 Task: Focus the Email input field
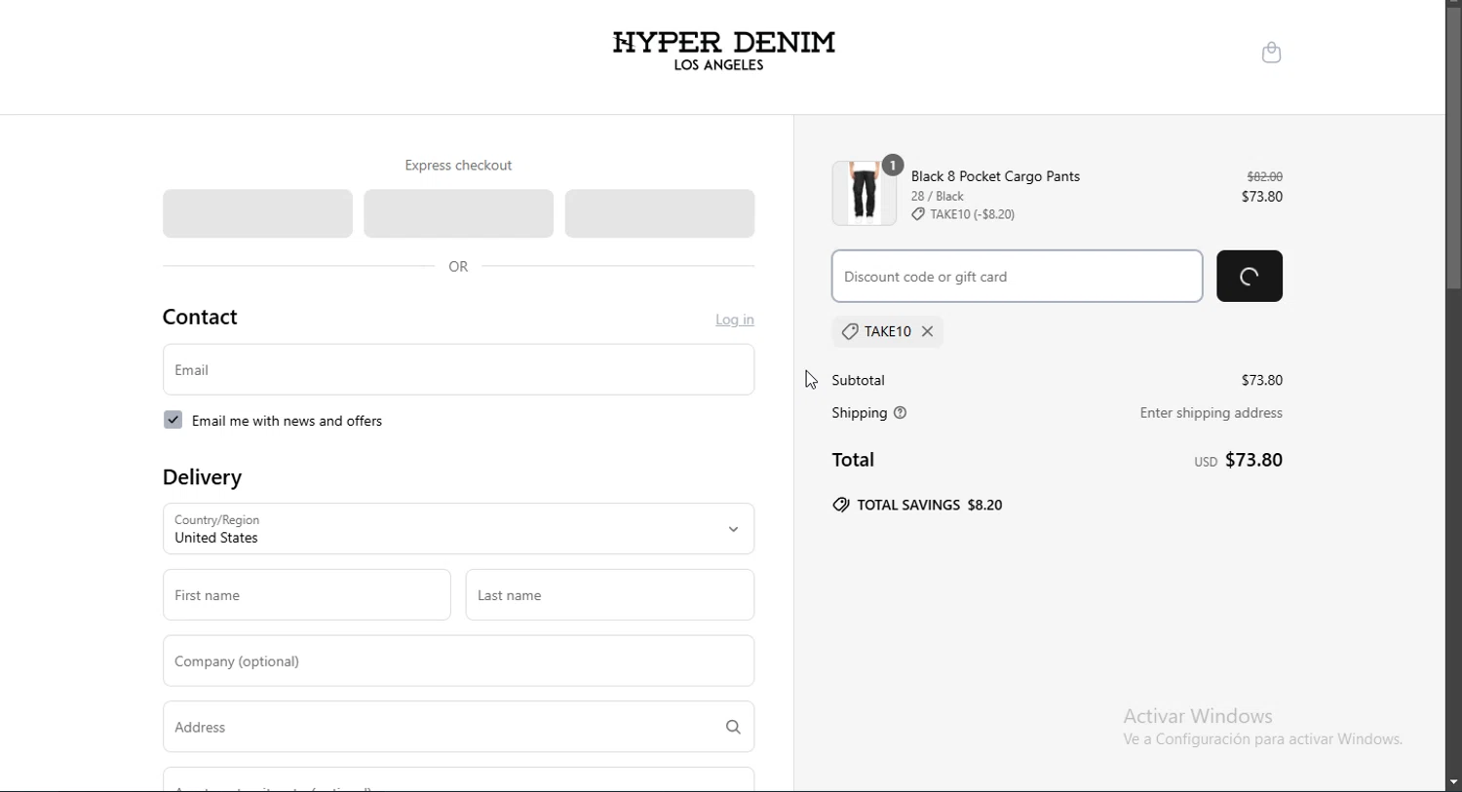[458, 370]
